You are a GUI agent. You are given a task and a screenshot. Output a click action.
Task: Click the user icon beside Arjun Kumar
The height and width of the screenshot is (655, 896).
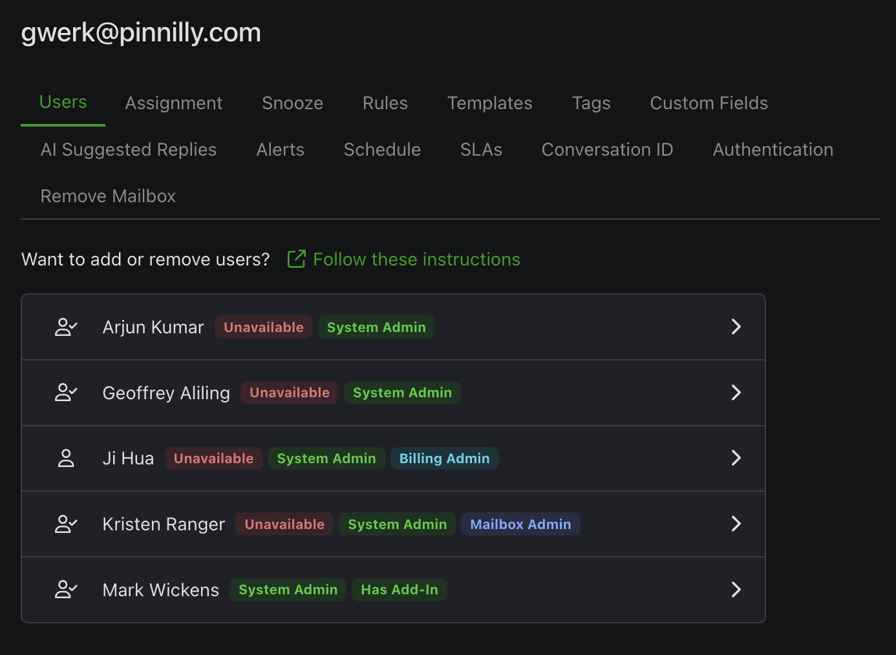click(66, 327)
